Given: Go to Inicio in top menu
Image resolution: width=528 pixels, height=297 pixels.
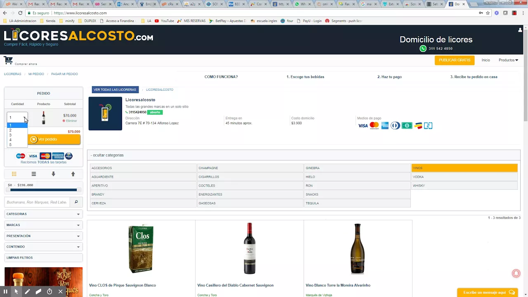Looking at the screenshot, I should pyautogui.click(x=486, y=60).
